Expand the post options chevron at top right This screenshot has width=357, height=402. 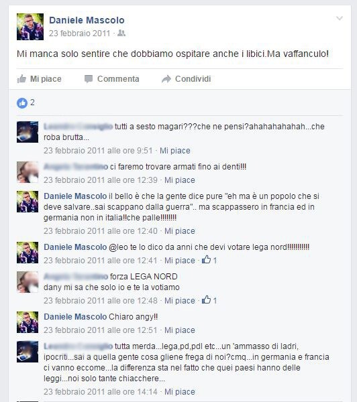pyautogui.click(x=340, y=18)
